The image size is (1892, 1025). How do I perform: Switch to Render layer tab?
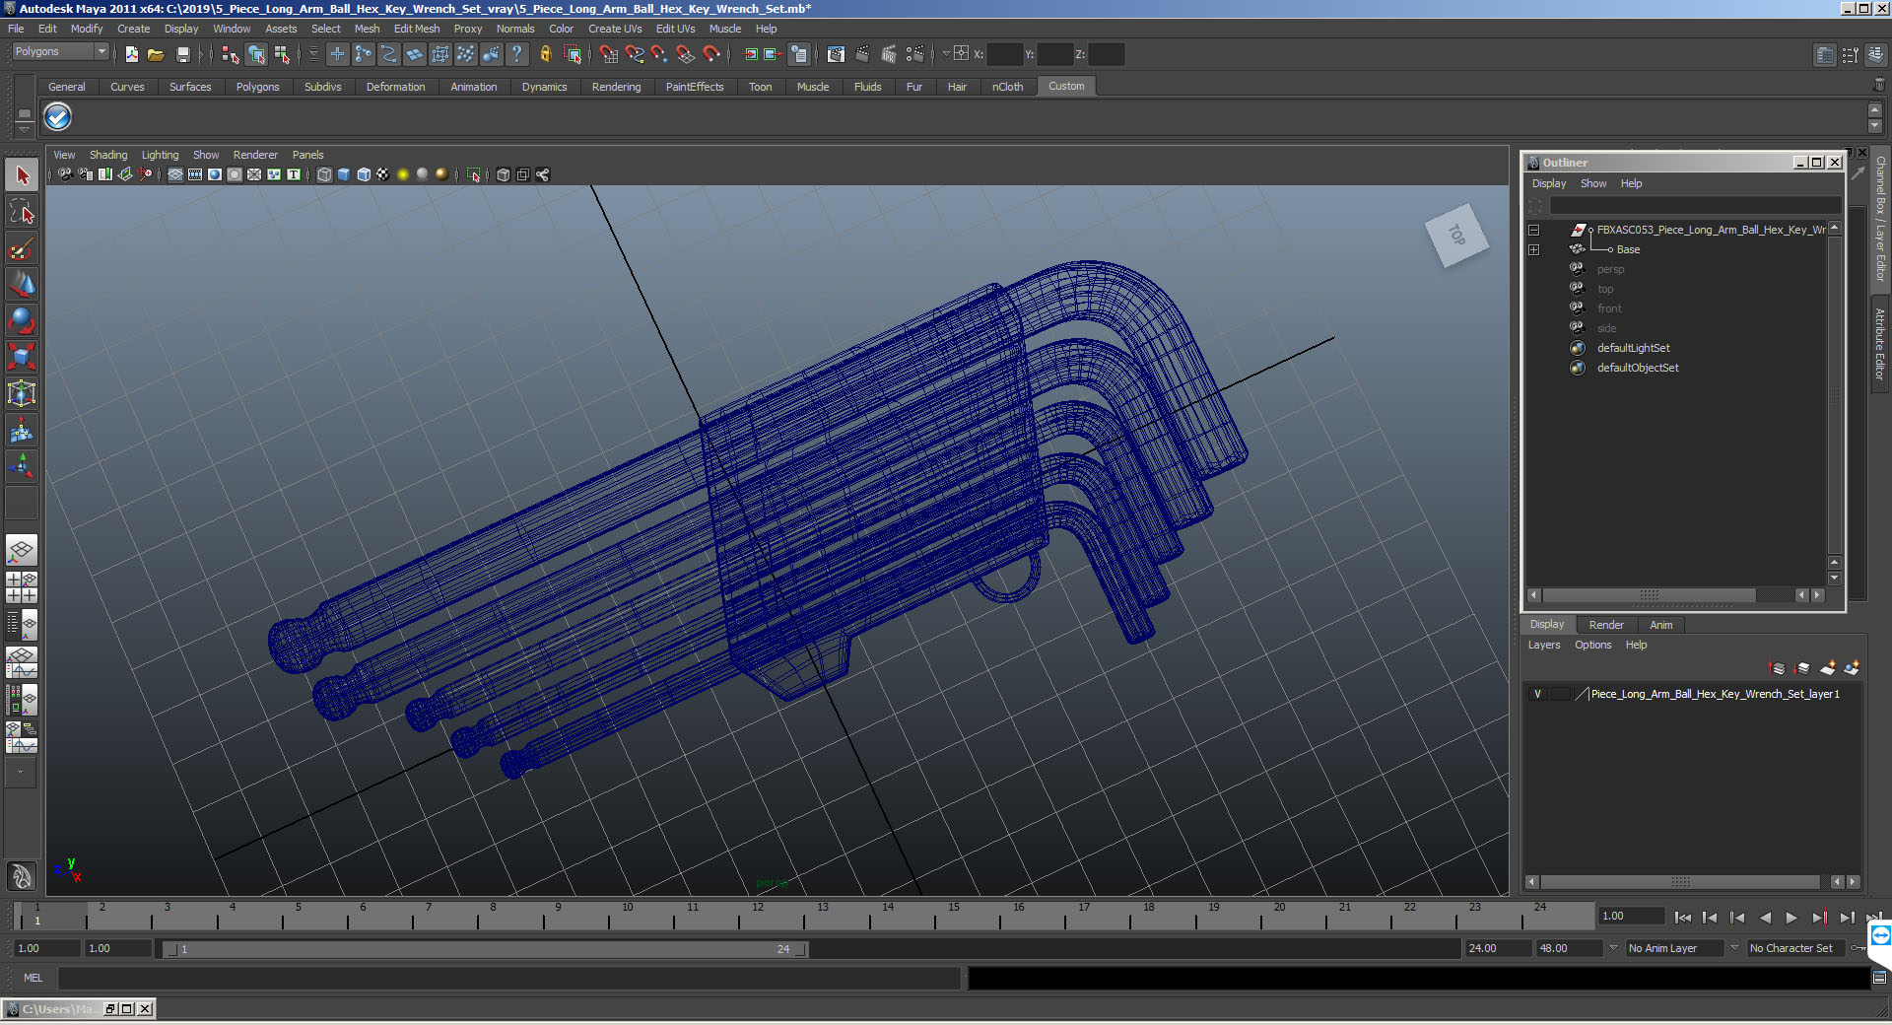tap(1606, 625)
